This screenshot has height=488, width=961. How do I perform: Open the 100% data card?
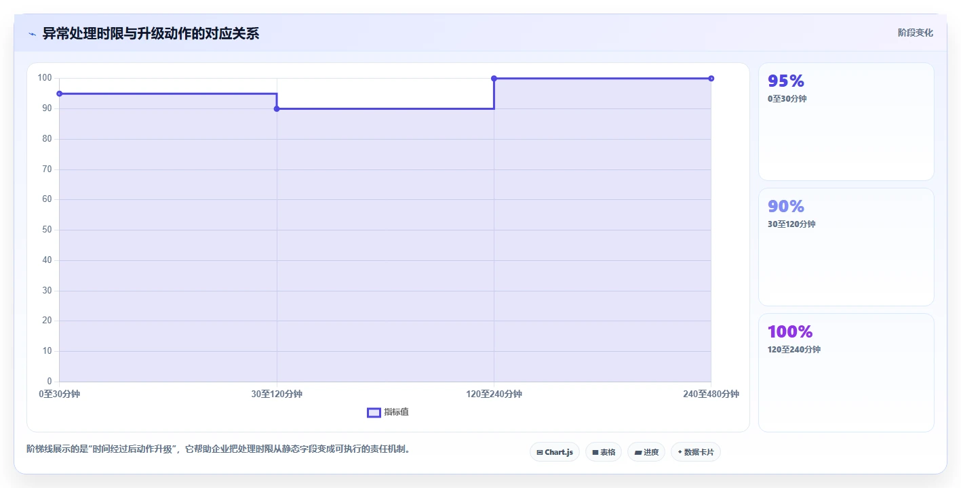(x=846, y=373)
